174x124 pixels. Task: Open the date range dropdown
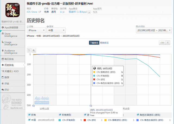154,30
